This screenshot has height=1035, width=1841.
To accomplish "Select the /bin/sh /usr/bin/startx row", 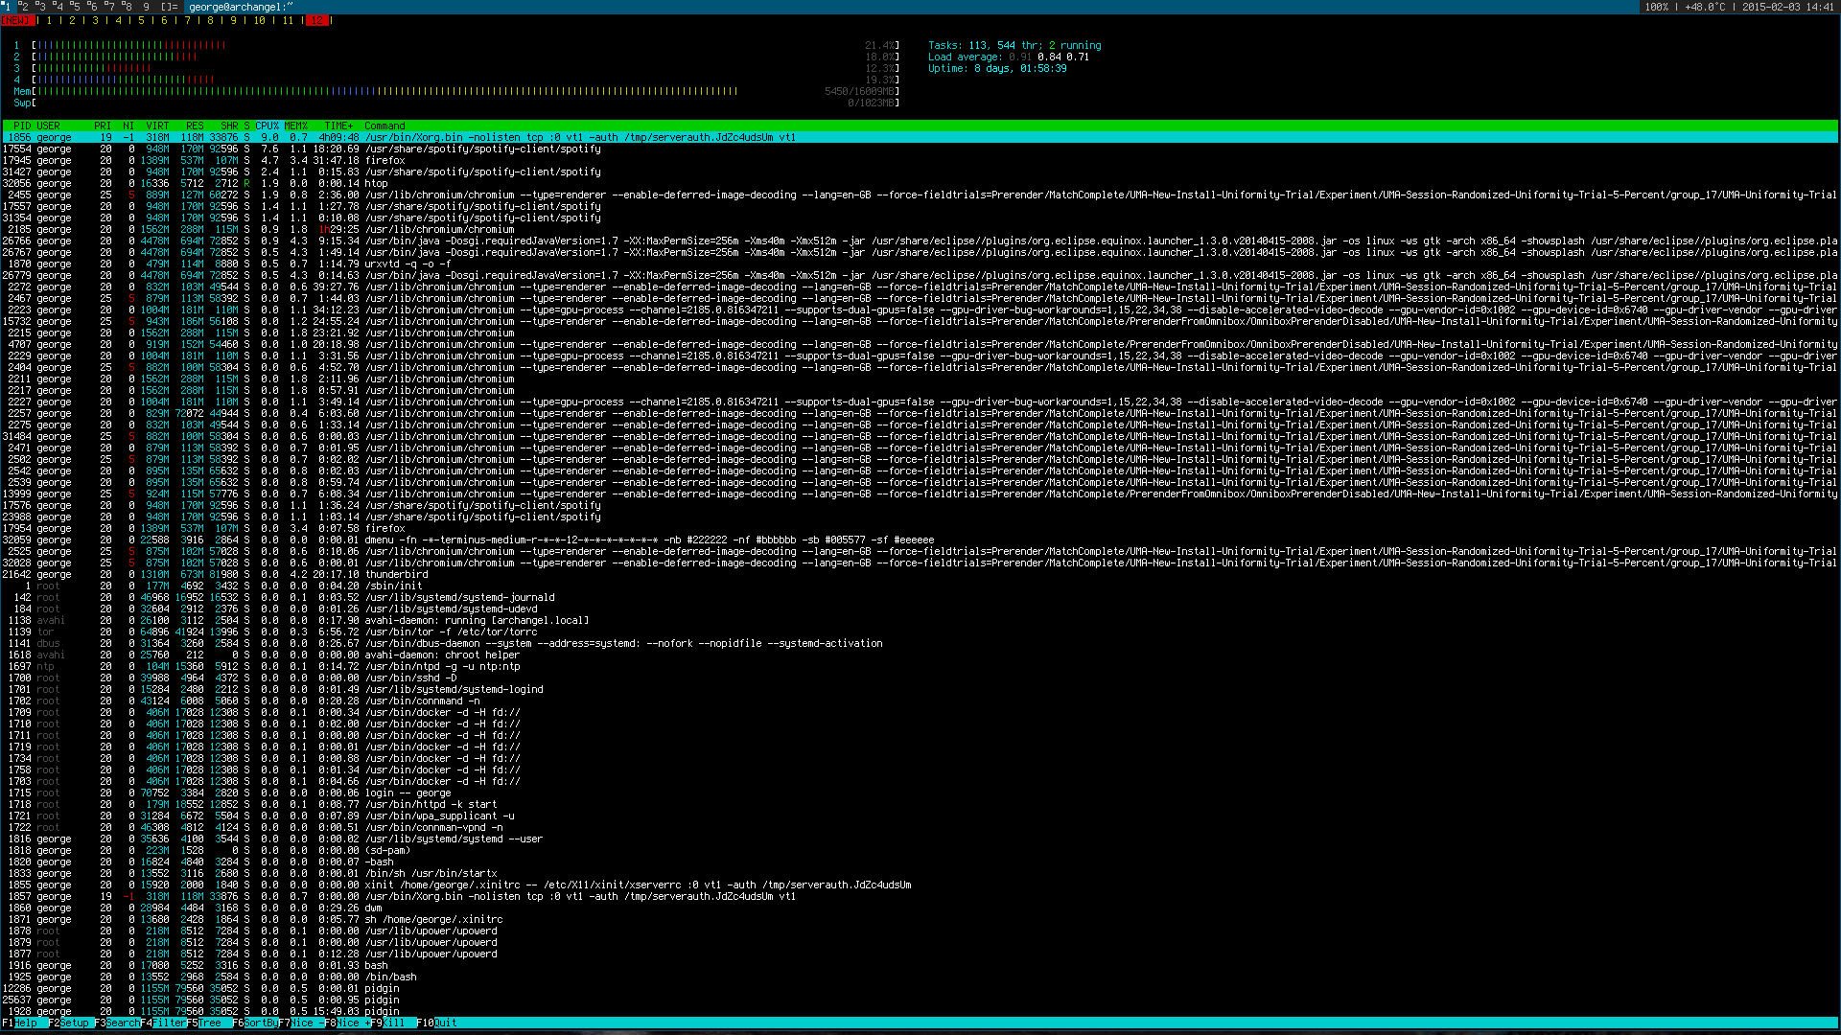I will coord(920,873).
